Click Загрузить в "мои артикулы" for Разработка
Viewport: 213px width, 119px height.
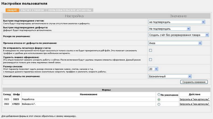(x=194, y=99)
